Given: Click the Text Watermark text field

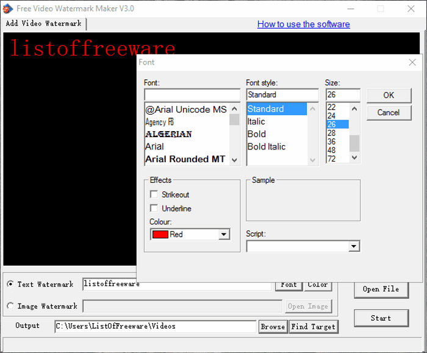Looking at the screenshot, I should coord(178,284).
